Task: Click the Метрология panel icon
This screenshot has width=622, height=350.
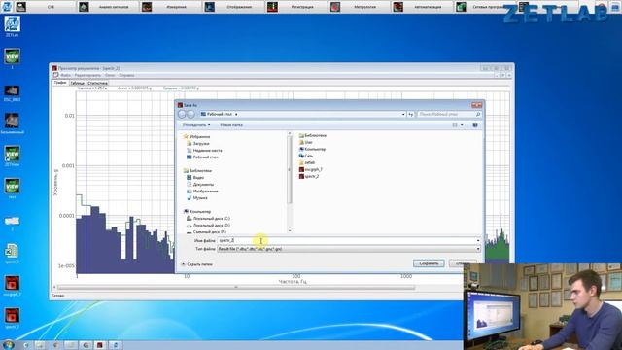Action: pyautogui.click(x=335, y=7)
